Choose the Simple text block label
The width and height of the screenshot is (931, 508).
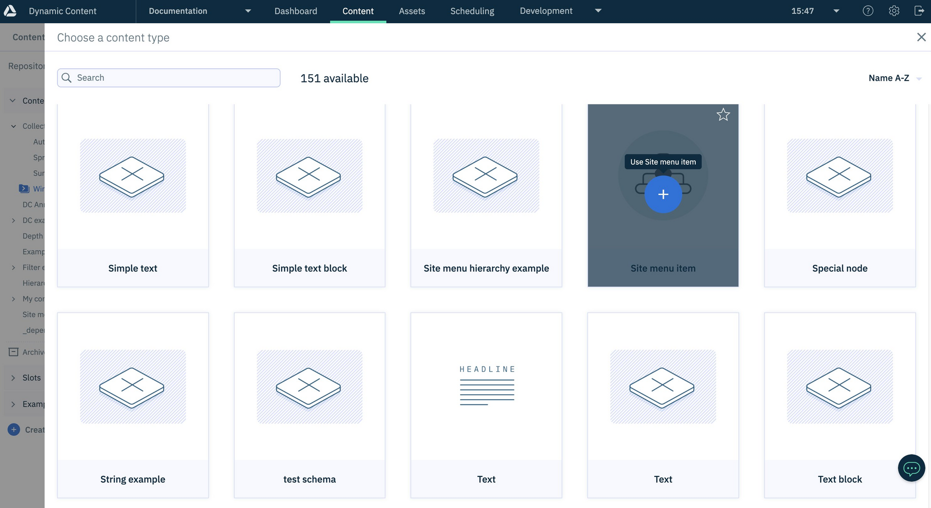[310, 268]
